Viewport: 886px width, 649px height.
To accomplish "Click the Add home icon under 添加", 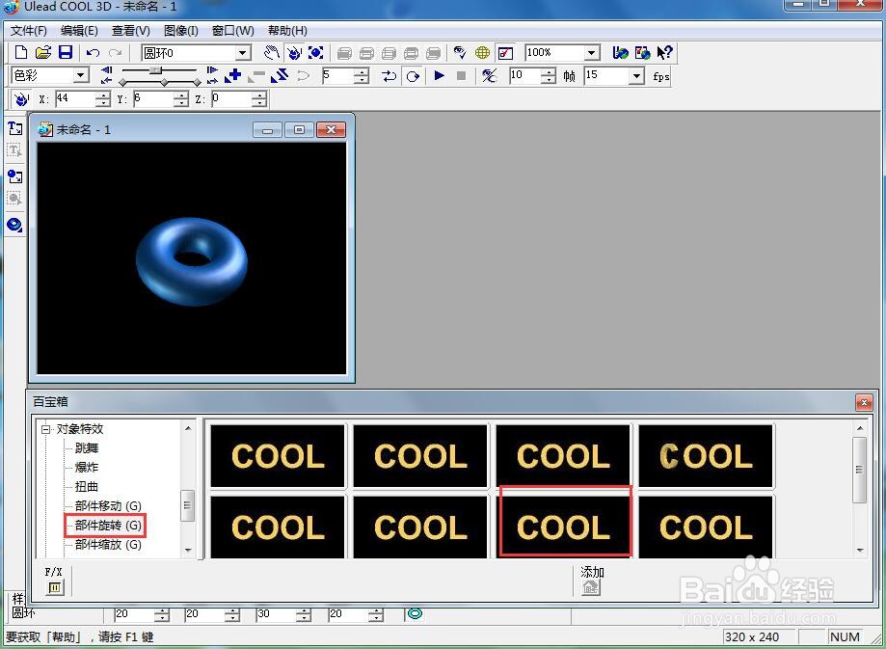I will click(x=591, y=587).
